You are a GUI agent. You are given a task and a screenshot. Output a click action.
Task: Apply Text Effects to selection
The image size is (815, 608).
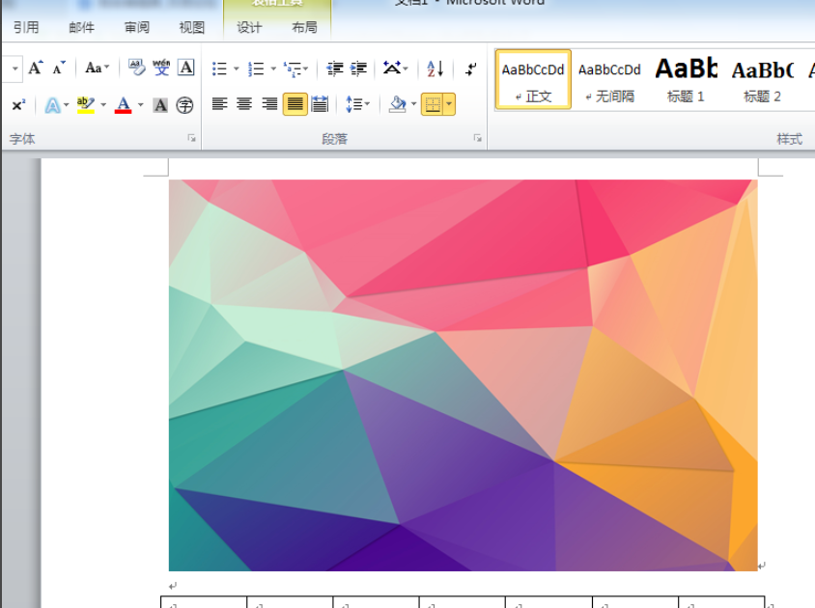click(x=52, y=105)
